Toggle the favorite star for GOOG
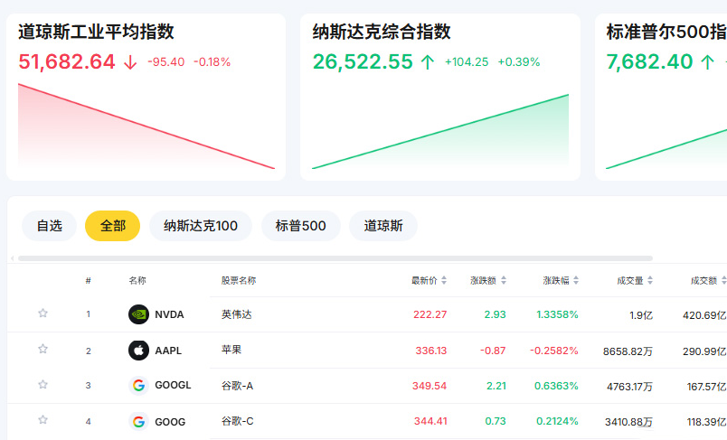 click(x=42, y=419)
